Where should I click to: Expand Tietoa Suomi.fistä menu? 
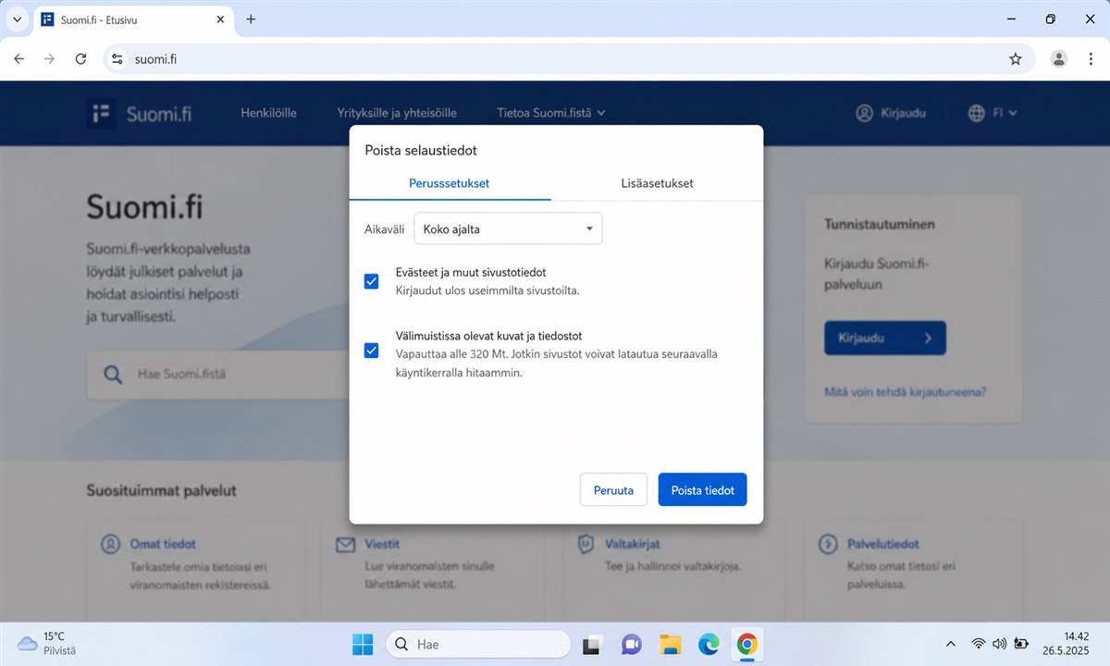pos(551,113)
